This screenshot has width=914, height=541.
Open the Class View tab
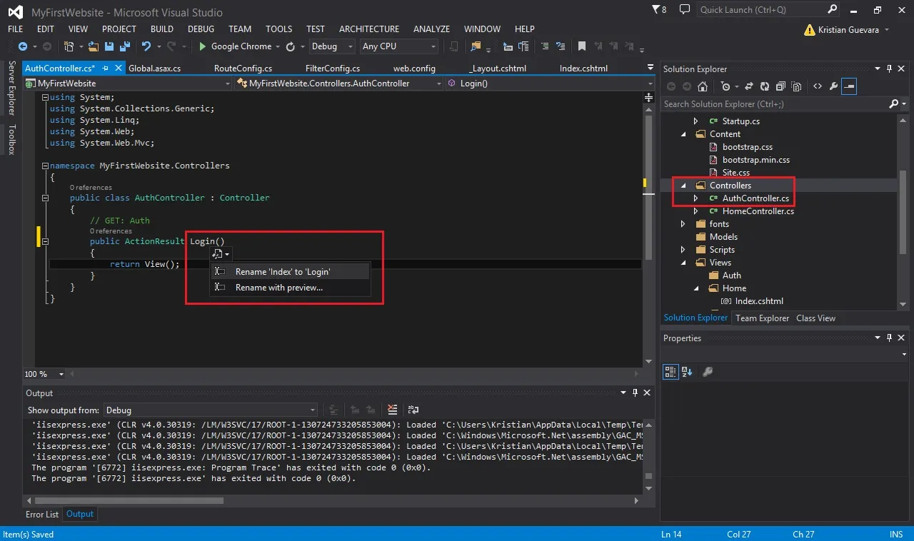click(x=815, y=318)
